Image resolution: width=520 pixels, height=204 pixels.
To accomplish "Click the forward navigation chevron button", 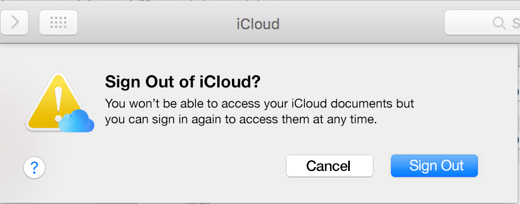I will (14, 22).
